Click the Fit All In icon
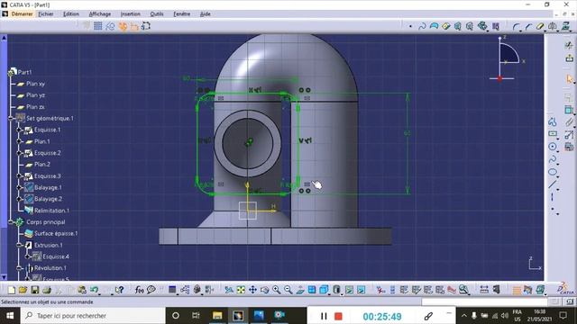This screenshot has height=324, width=577. coord(241,290)
